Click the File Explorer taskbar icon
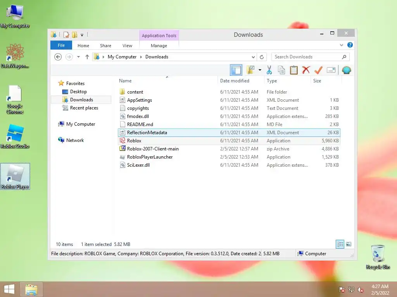This screenshot has width=397, height=297. click(x=31, y=289)
